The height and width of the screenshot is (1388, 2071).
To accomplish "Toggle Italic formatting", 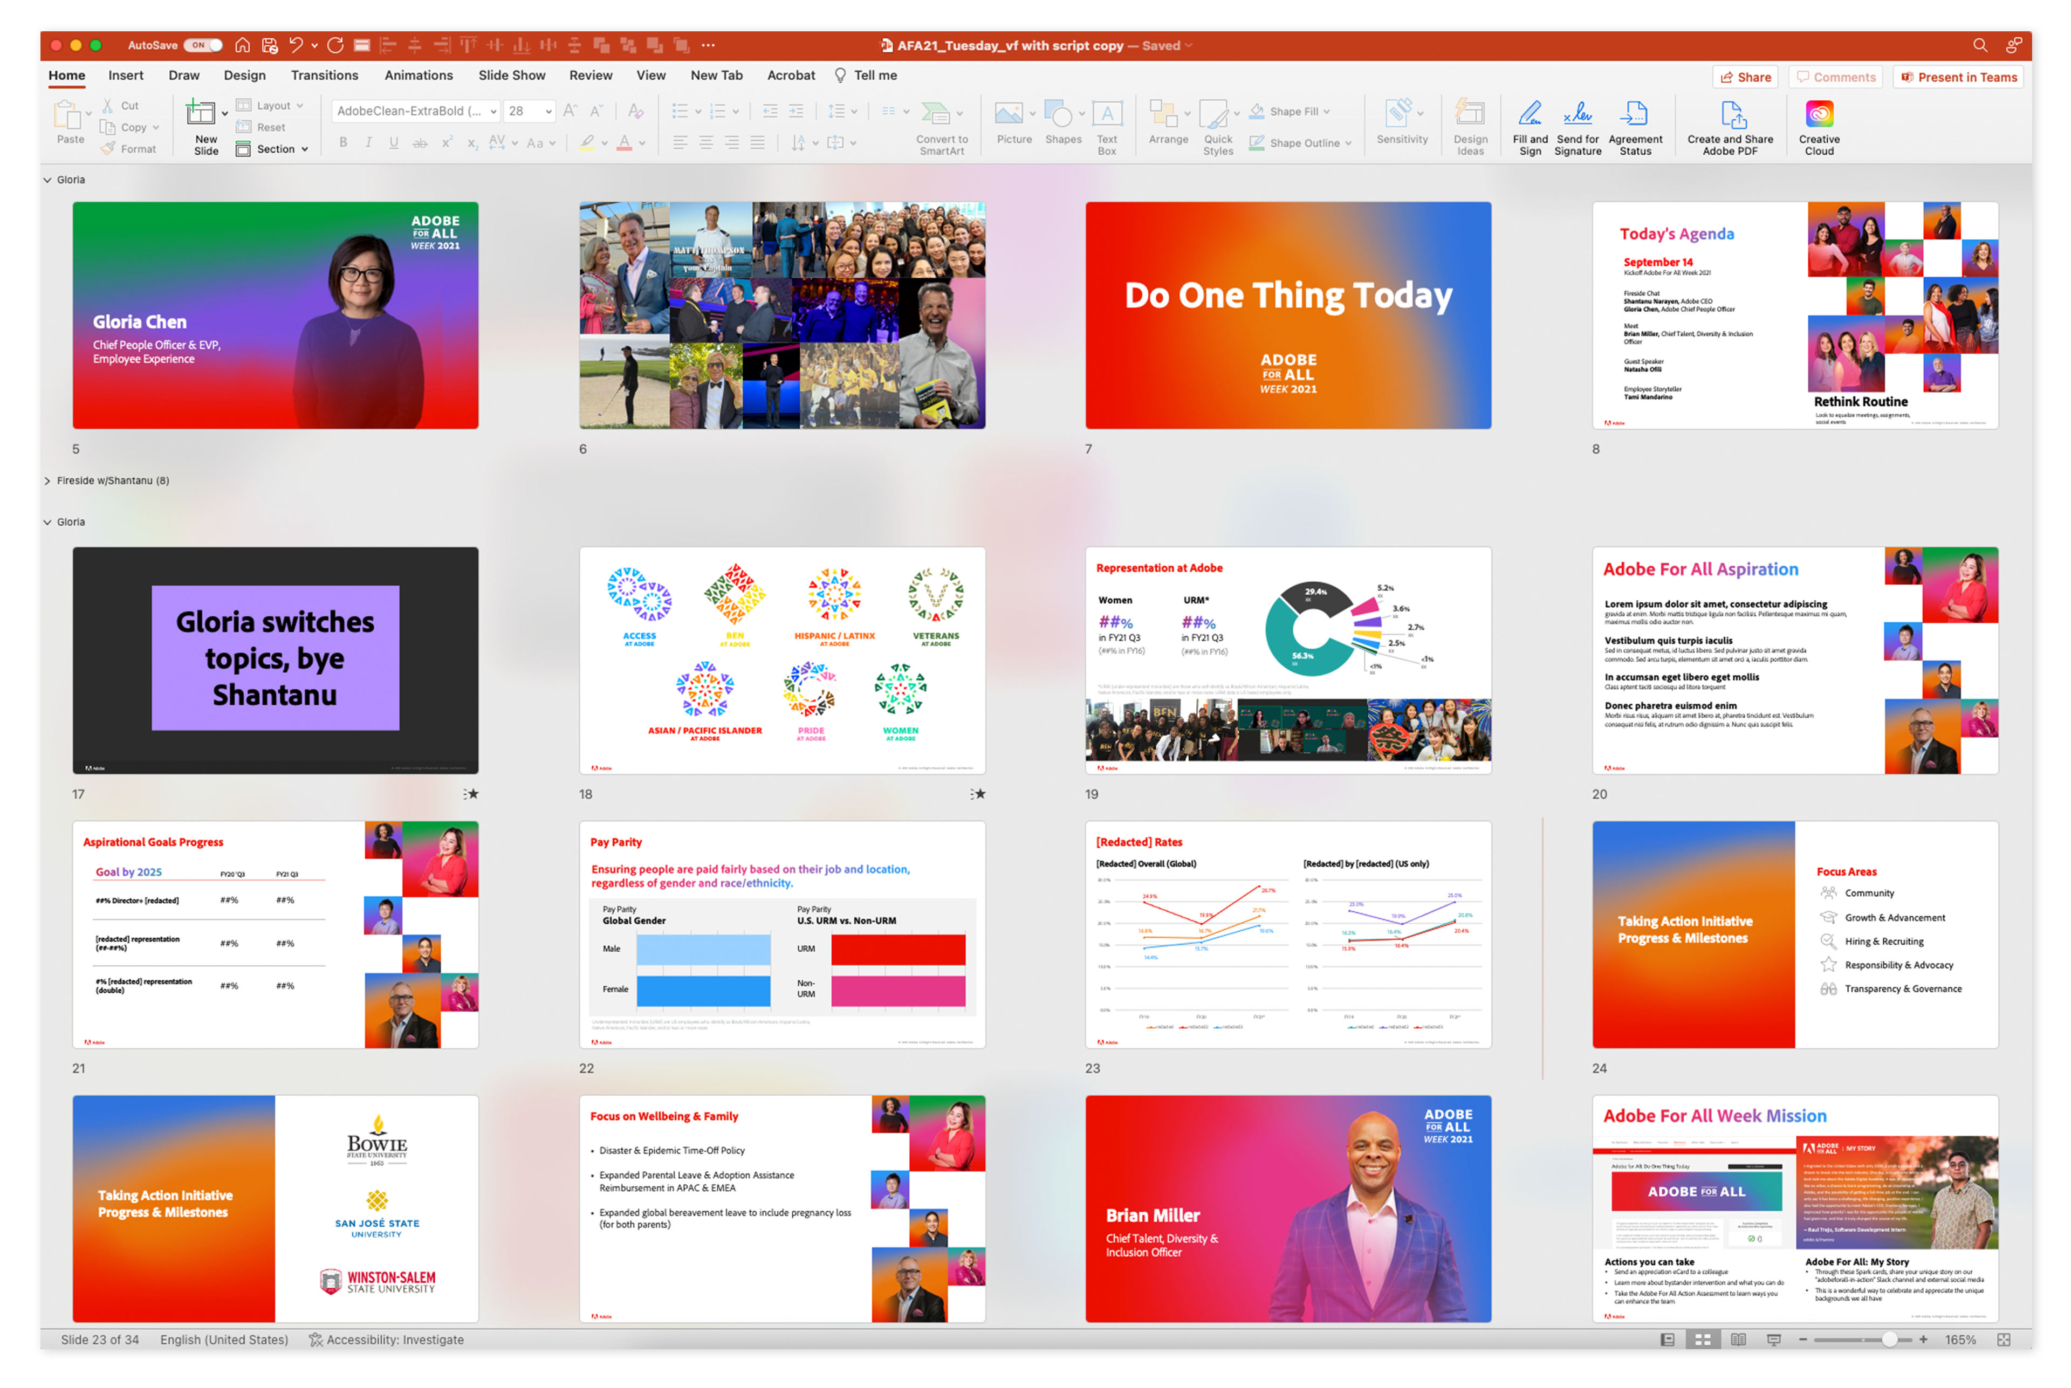I will point(368,142).
